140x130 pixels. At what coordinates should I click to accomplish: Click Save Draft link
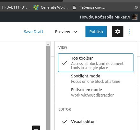tap(34, 32)
